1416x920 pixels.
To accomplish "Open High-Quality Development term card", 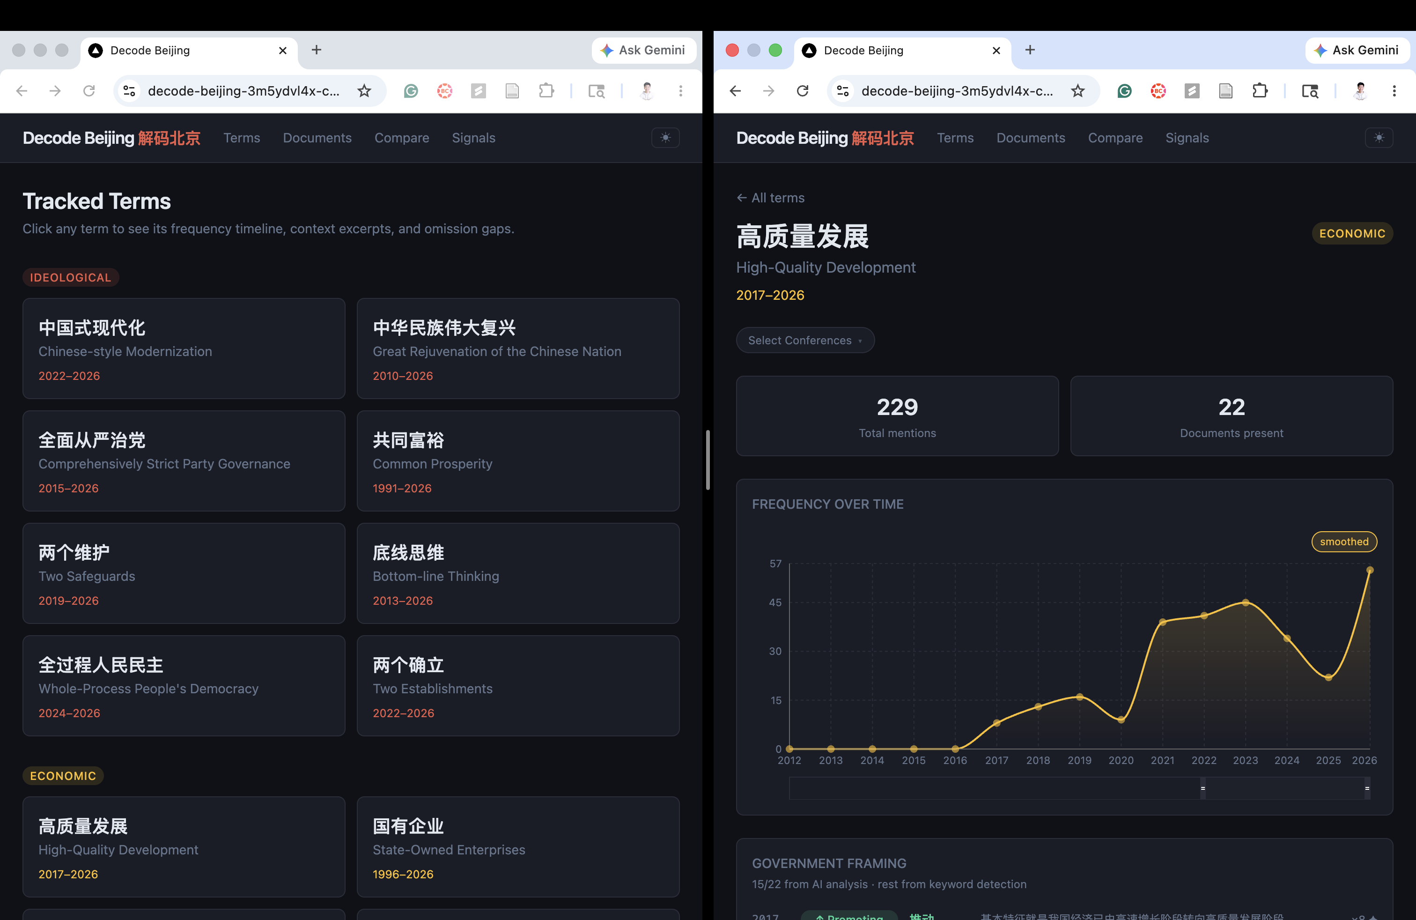I will [x=184, y=847].
